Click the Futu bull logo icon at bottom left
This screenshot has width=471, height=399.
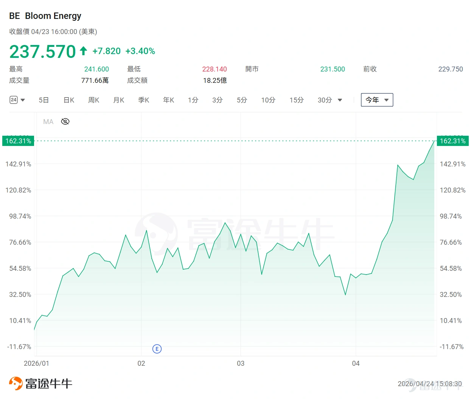click(16, 383)
